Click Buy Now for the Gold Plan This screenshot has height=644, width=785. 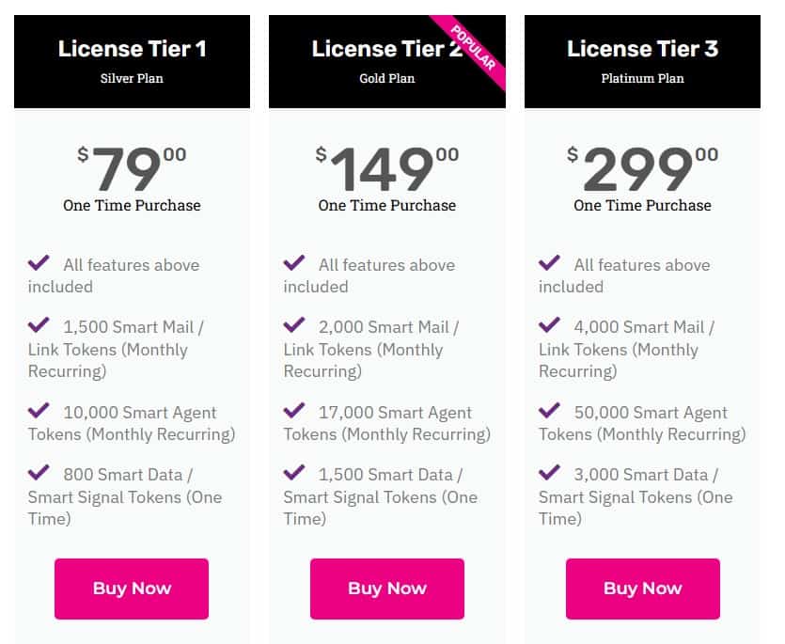[x=386, y=588]
